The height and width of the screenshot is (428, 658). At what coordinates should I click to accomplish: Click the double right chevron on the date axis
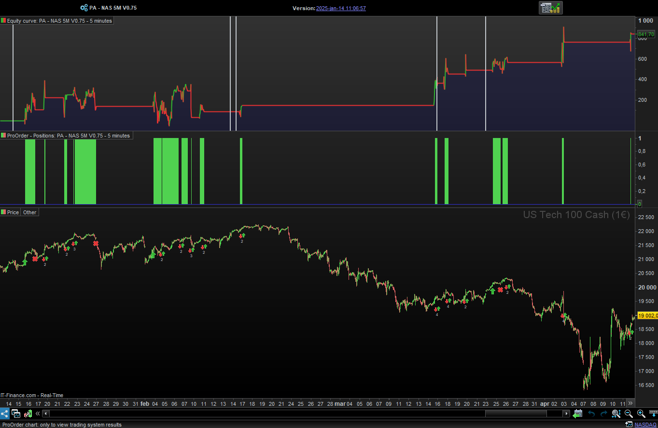click(630, 403)
